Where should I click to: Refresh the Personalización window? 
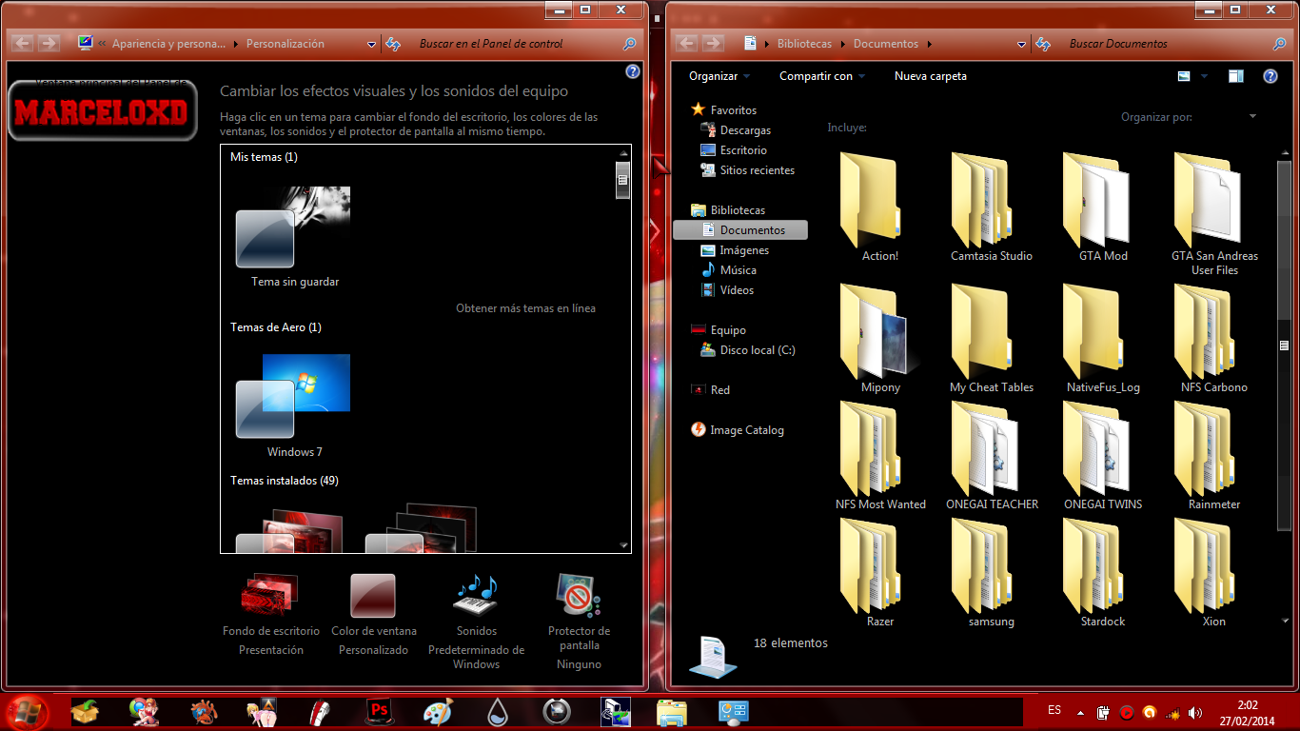pyautogui.click(x=392, y=44)
